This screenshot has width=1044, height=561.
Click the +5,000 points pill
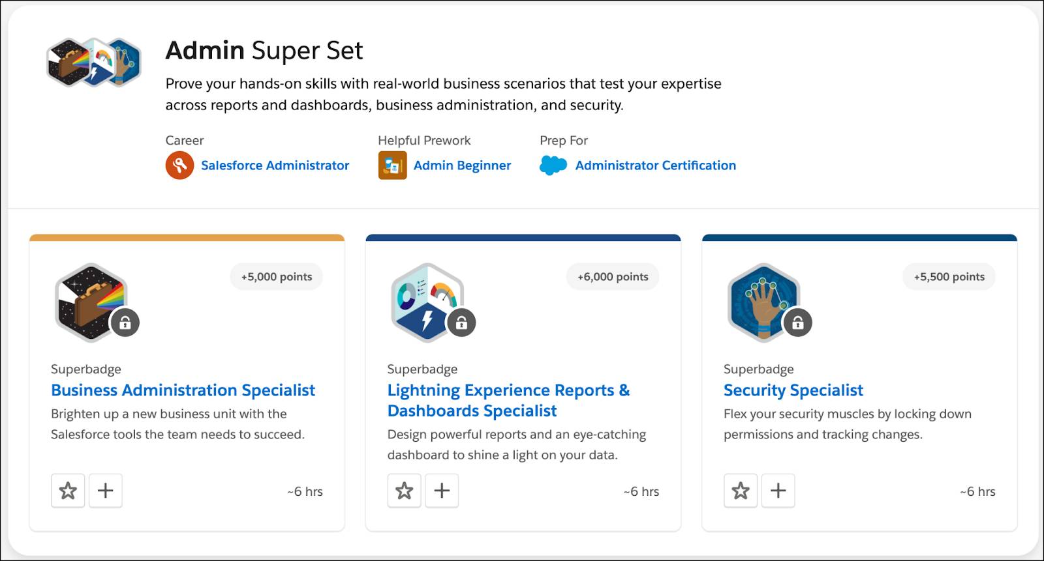tap(277, 277)
